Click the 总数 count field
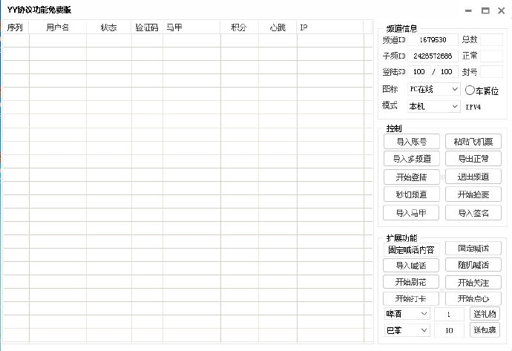The height and width of the screenshot is (351, 512). 491,40
